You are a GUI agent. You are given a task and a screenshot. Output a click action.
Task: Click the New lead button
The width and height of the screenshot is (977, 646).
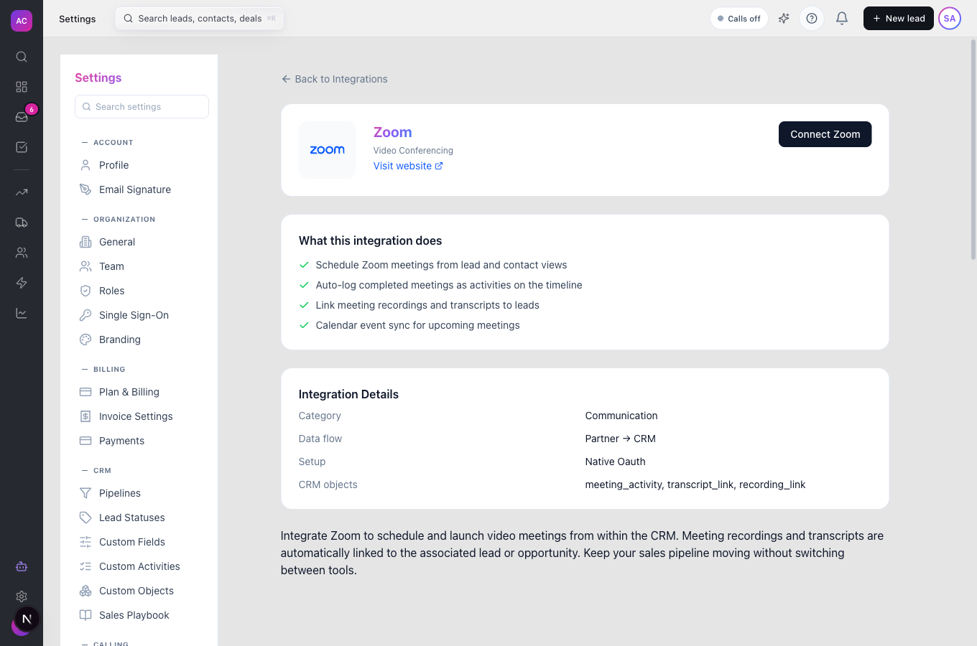point(898,19)
